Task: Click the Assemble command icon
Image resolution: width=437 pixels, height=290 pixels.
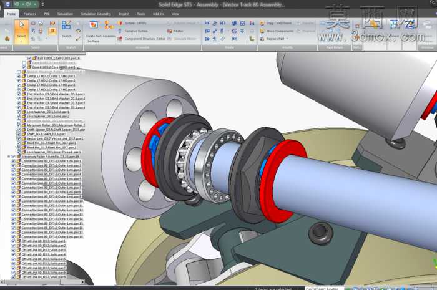Action: 109,26
